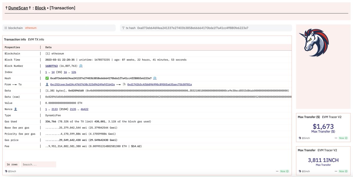The image size is (353, 177).
Task: Open nonce 46422 link
Action: (x=84, y=109)
